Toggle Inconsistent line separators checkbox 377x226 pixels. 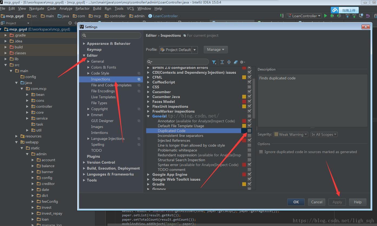249,136
